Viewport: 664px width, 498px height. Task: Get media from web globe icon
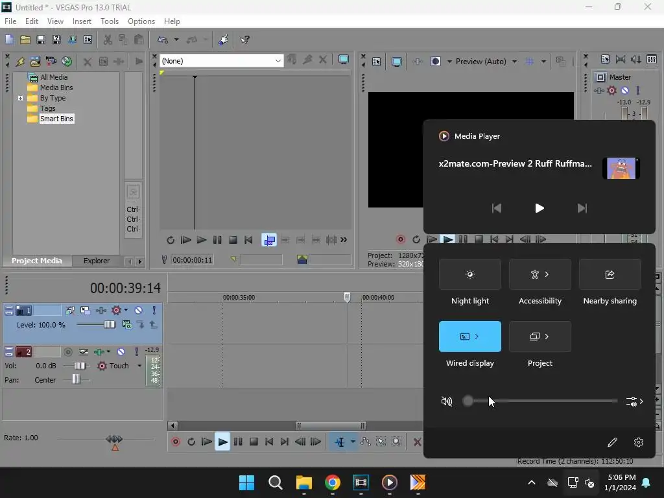(x=67, y=62)
